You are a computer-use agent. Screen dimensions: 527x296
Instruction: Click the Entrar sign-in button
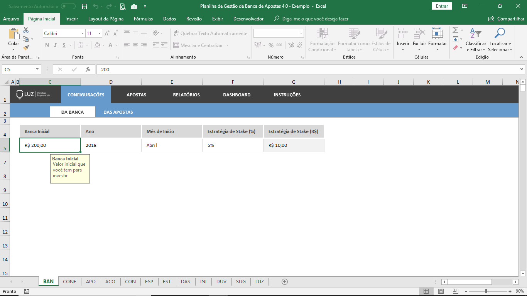point(442,6)
